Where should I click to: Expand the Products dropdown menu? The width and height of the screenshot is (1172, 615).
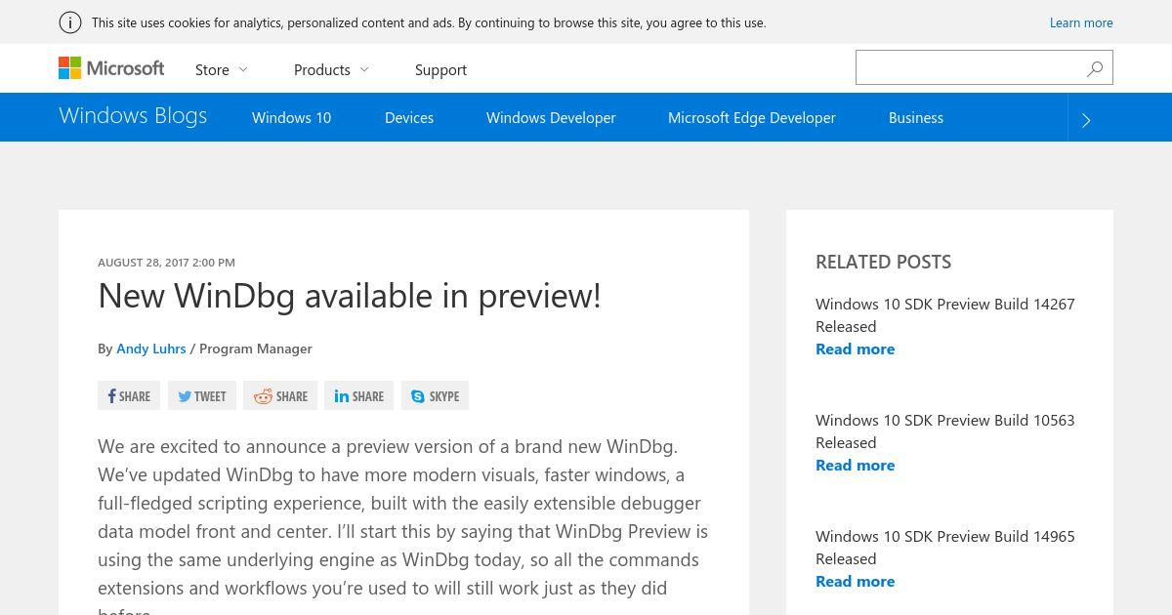point(332,69)
